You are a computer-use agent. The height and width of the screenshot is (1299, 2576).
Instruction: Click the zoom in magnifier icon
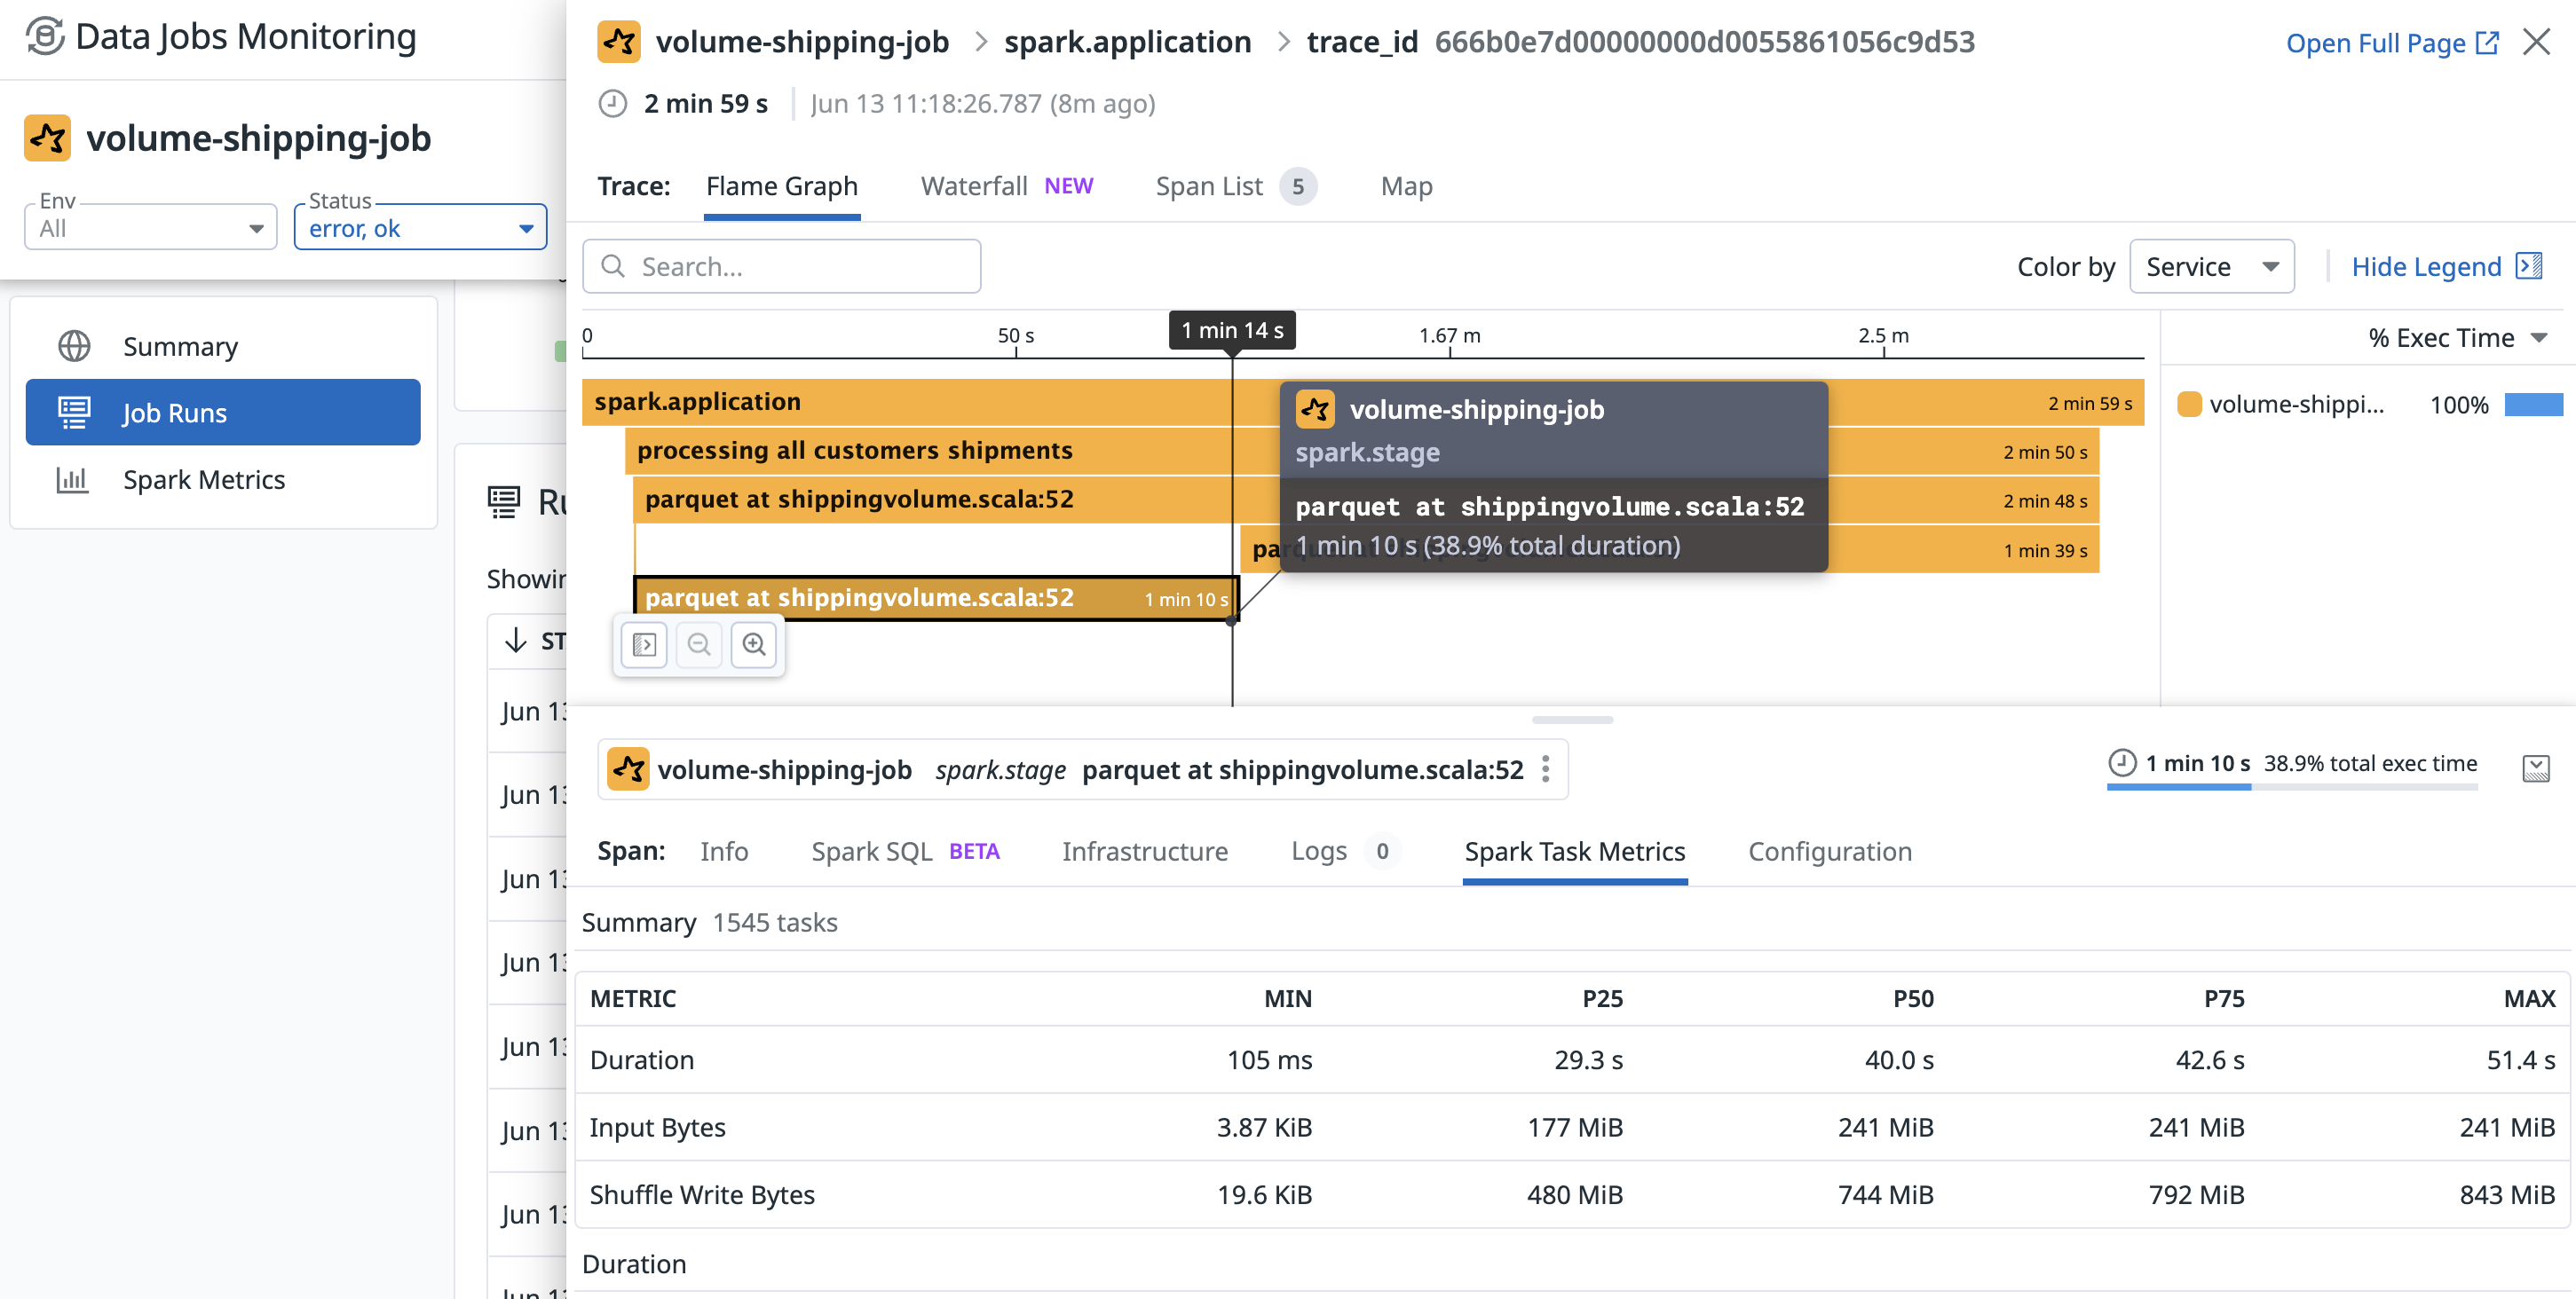click(754, 644)
